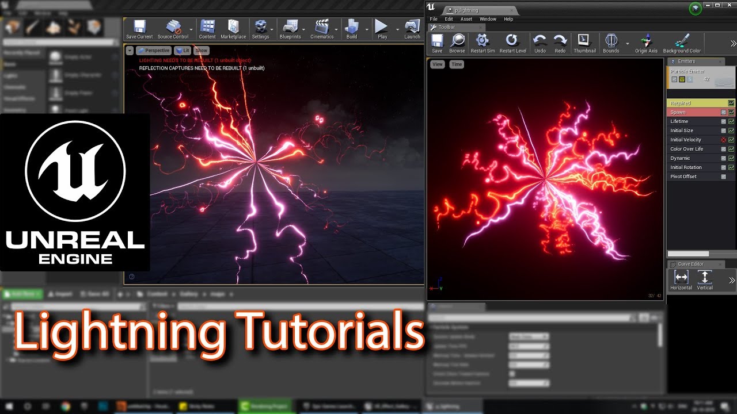Click the viewport help question mark icon
Image resolution: width=737 pixels, height=414 pixels.
pyautogui.click(x=131, y=277)
